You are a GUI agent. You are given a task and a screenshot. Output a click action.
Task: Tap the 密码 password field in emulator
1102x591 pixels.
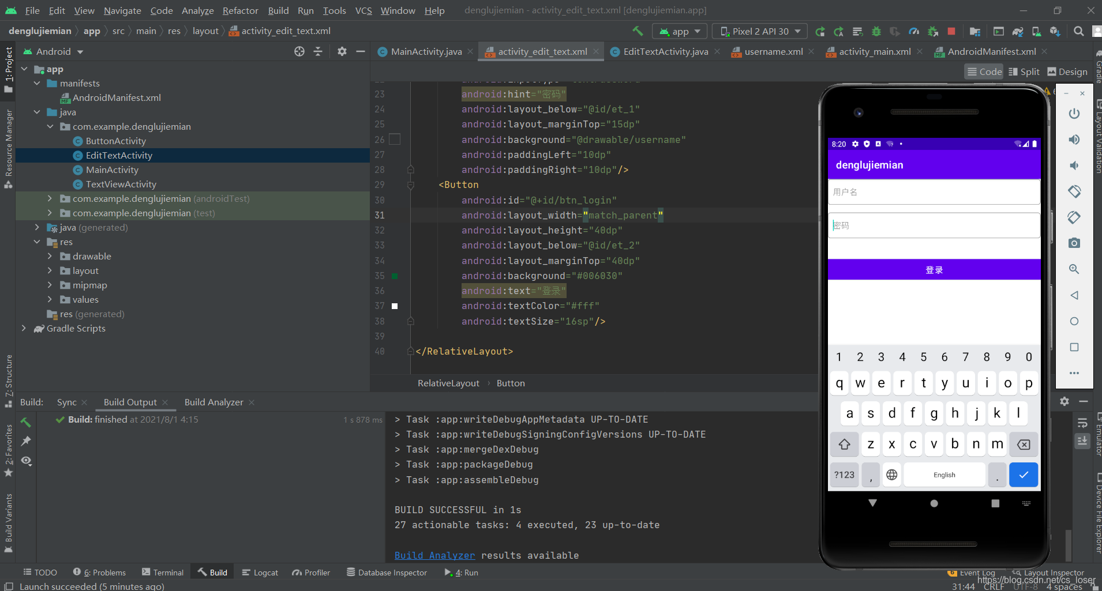(x=934, y=225)
